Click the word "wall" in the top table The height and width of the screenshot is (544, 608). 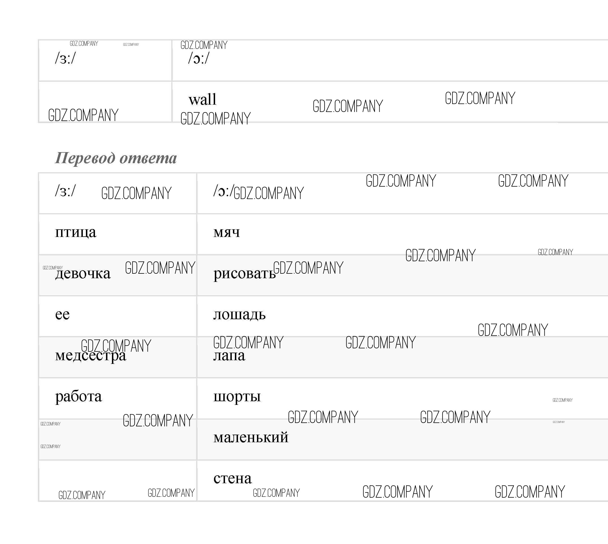[x=202, y=100]
